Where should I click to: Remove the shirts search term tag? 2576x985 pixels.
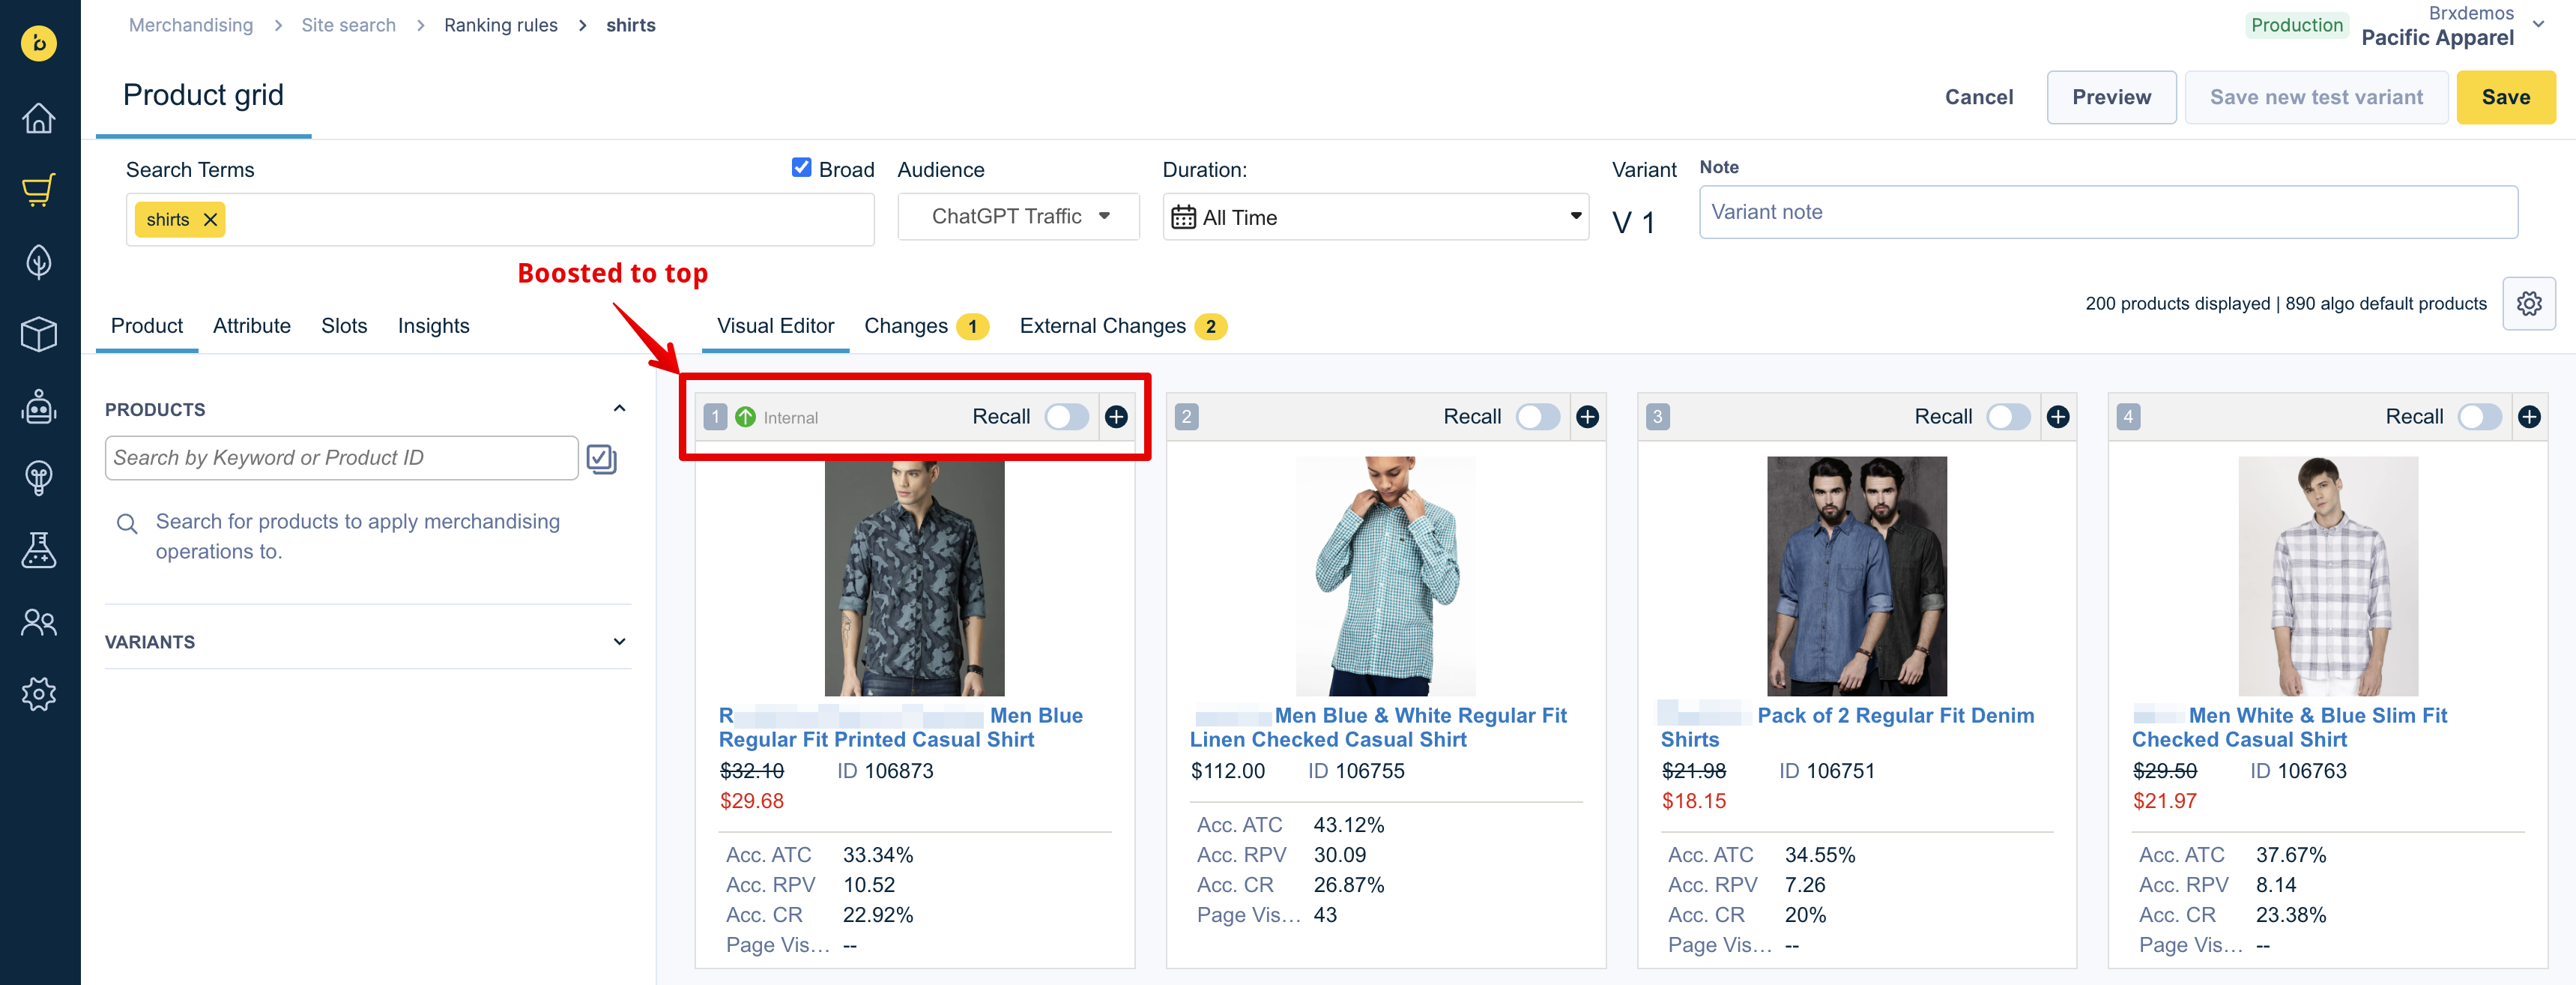point(210,220)
